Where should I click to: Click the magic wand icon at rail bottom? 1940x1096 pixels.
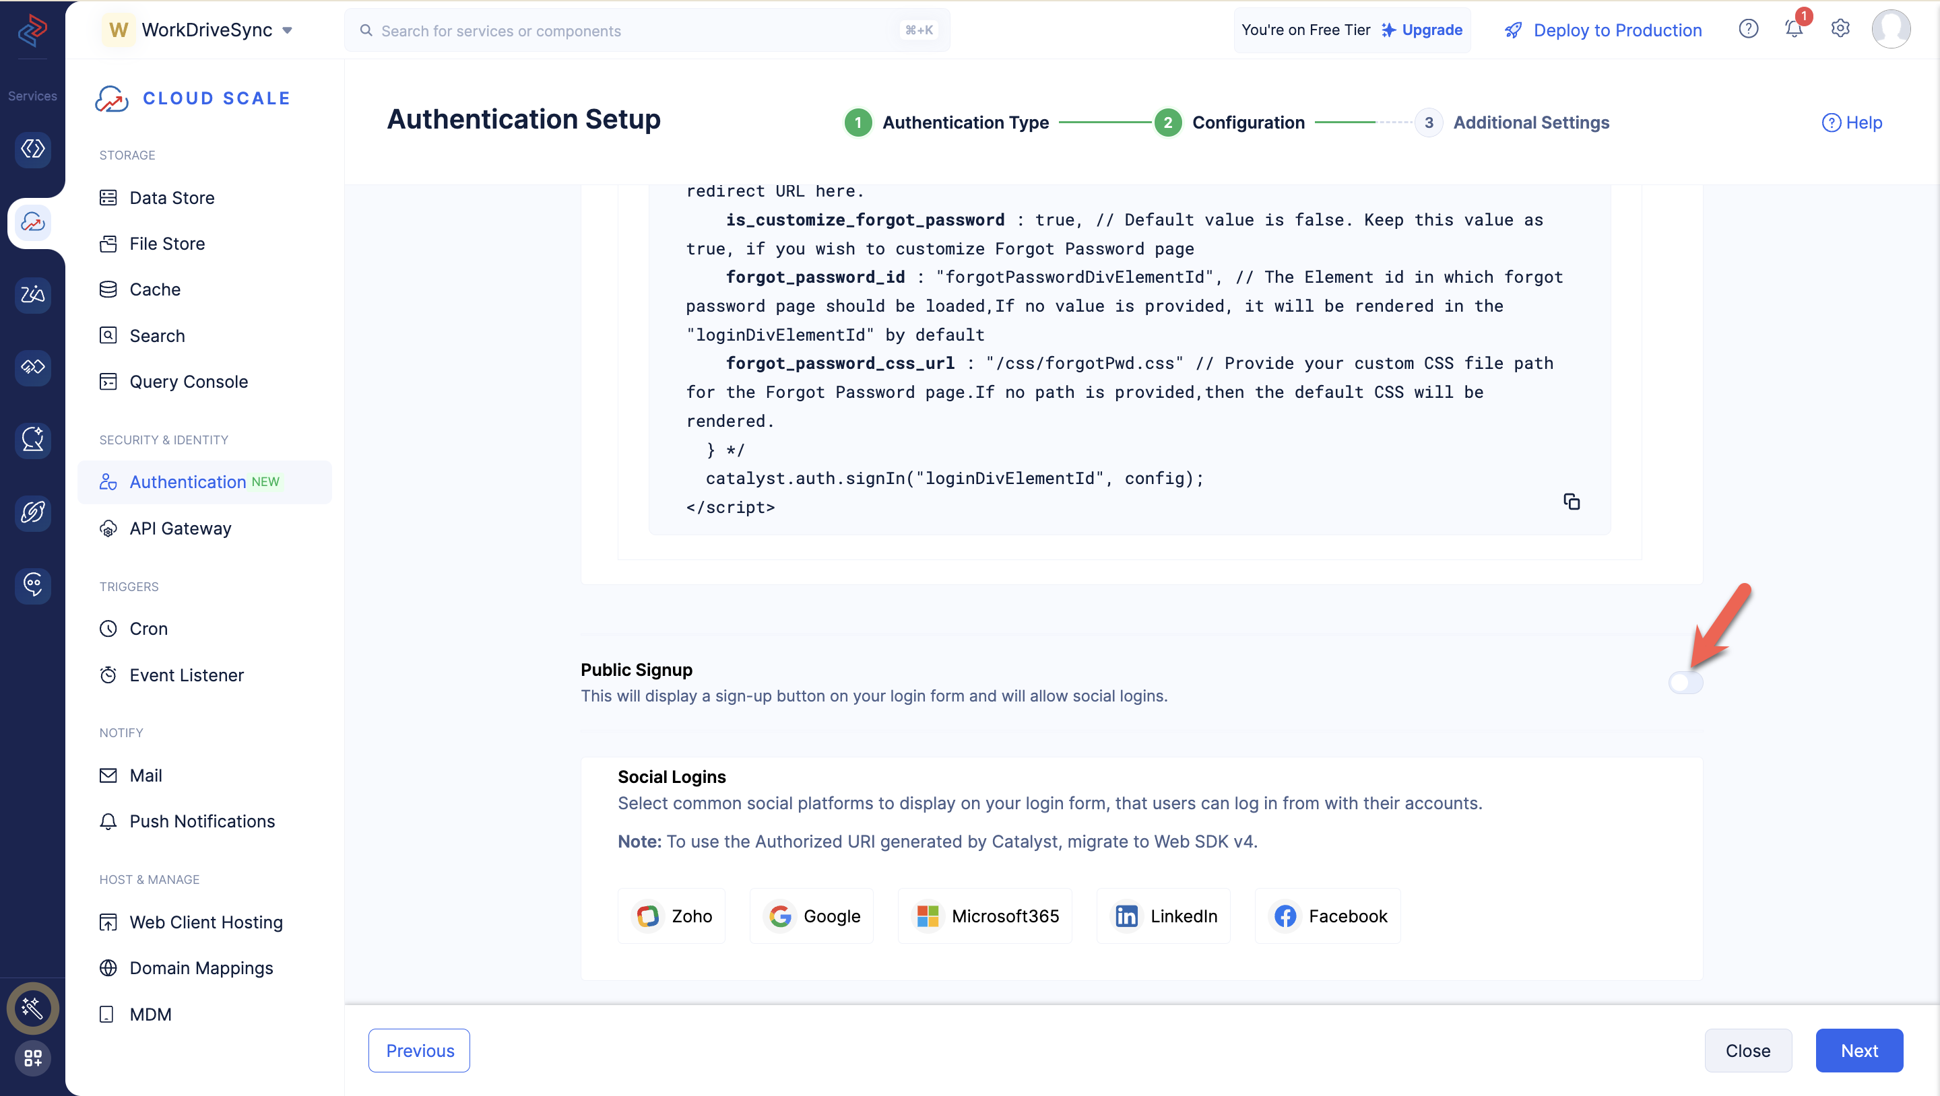pos(32,1008)
